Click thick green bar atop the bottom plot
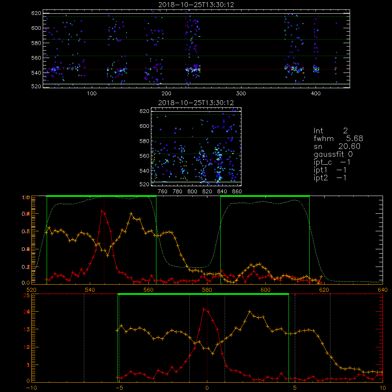 coord(203,294)
